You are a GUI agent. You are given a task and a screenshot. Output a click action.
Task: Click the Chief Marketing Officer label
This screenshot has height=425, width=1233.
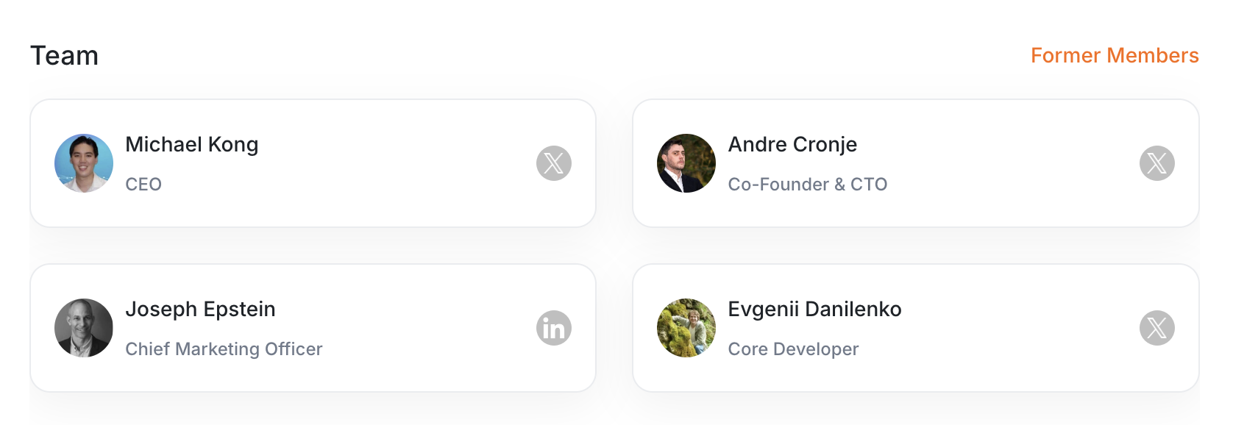(224, 349)
